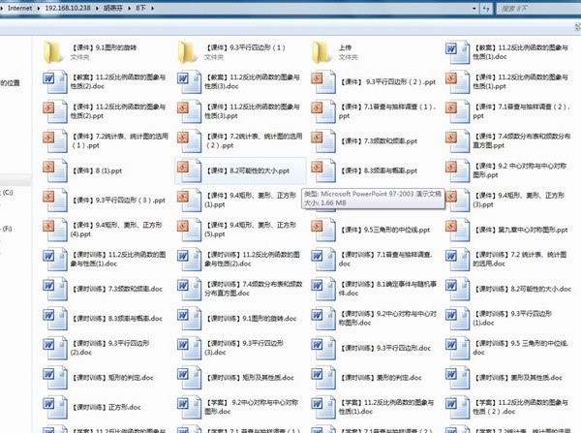Image resolution: width=581 pixels, height=433 pixels.
Task: Select file name 【学案】9.2中心对称与中心对称图形.doc
Action: pos(252,407)
